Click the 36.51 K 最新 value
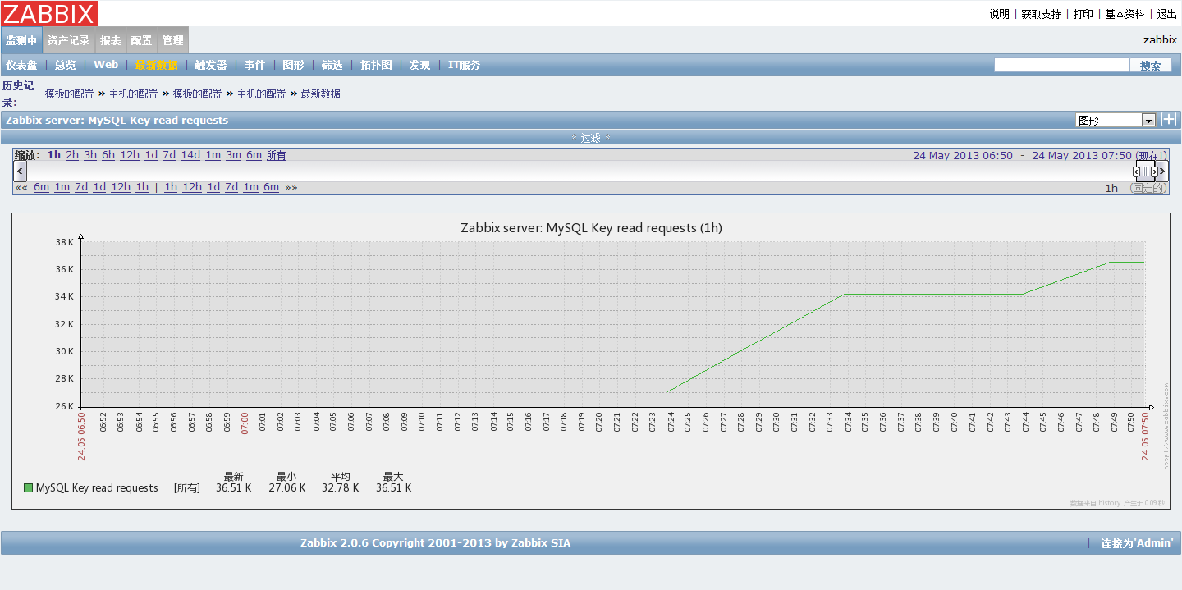Image resolution: width=1182 pixels, height=590 pixels. [x=233, y=487]
